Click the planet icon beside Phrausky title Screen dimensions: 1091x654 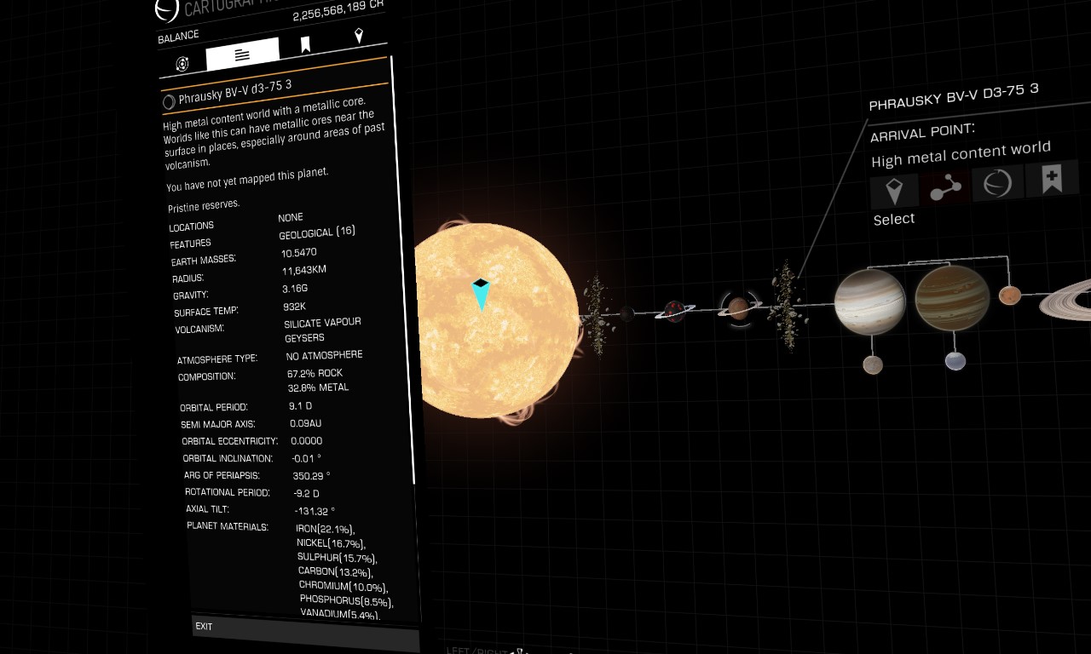pyautogui.click(x=170, y=102)
